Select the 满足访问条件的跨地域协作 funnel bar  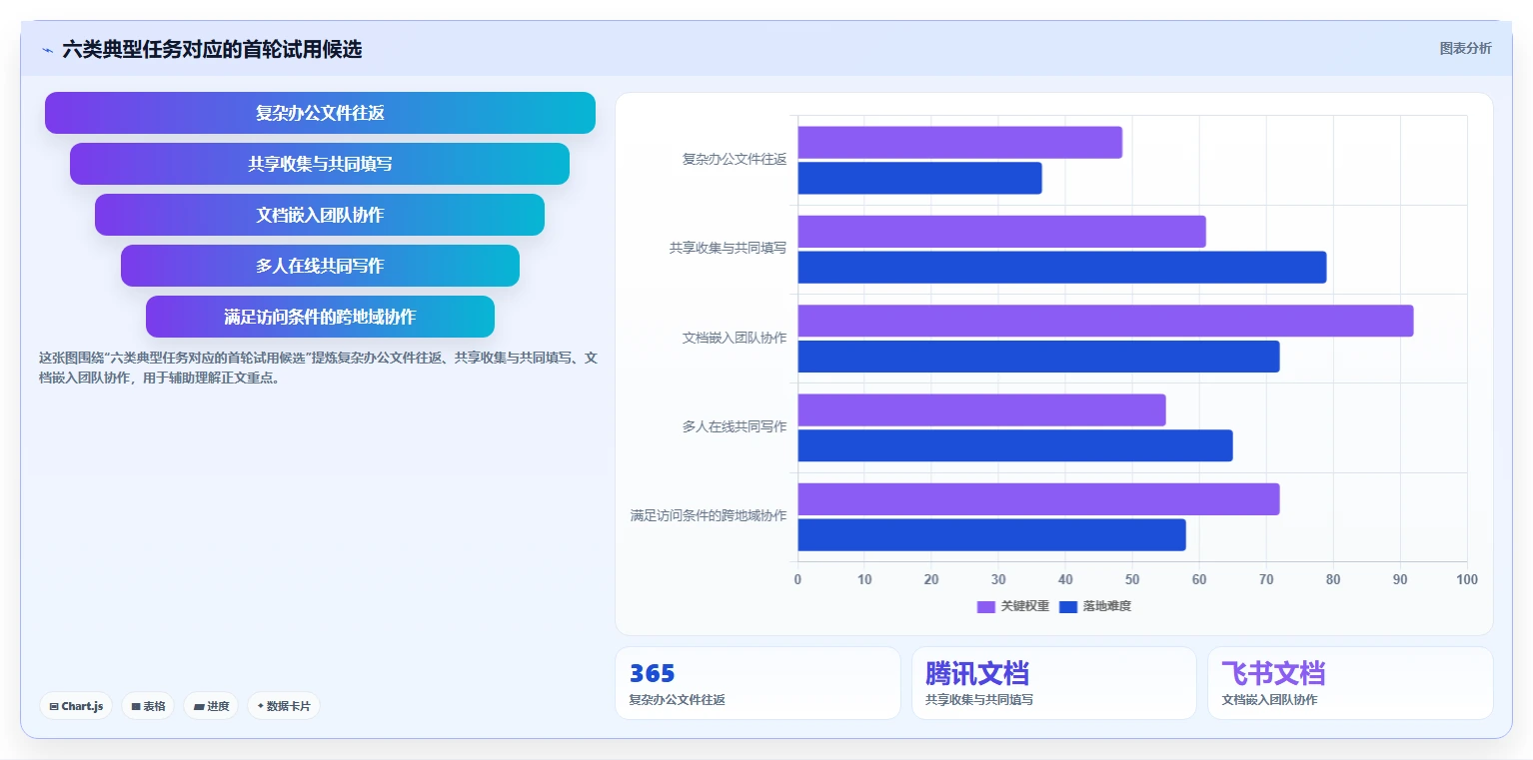tap(320, 317)
